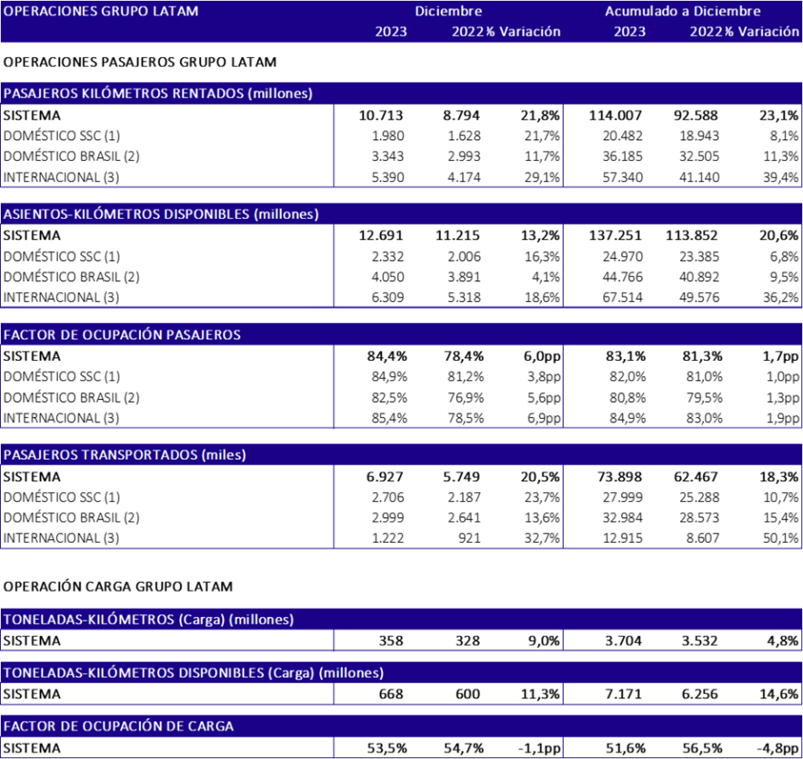
Task: Select RPK Sistema December 2022 value 8.794
Action: click(461, 115)
